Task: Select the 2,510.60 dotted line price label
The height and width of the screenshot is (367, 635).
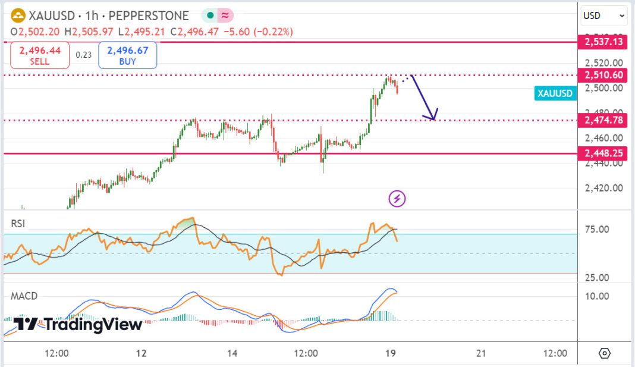Action: [x=603, y=75]
